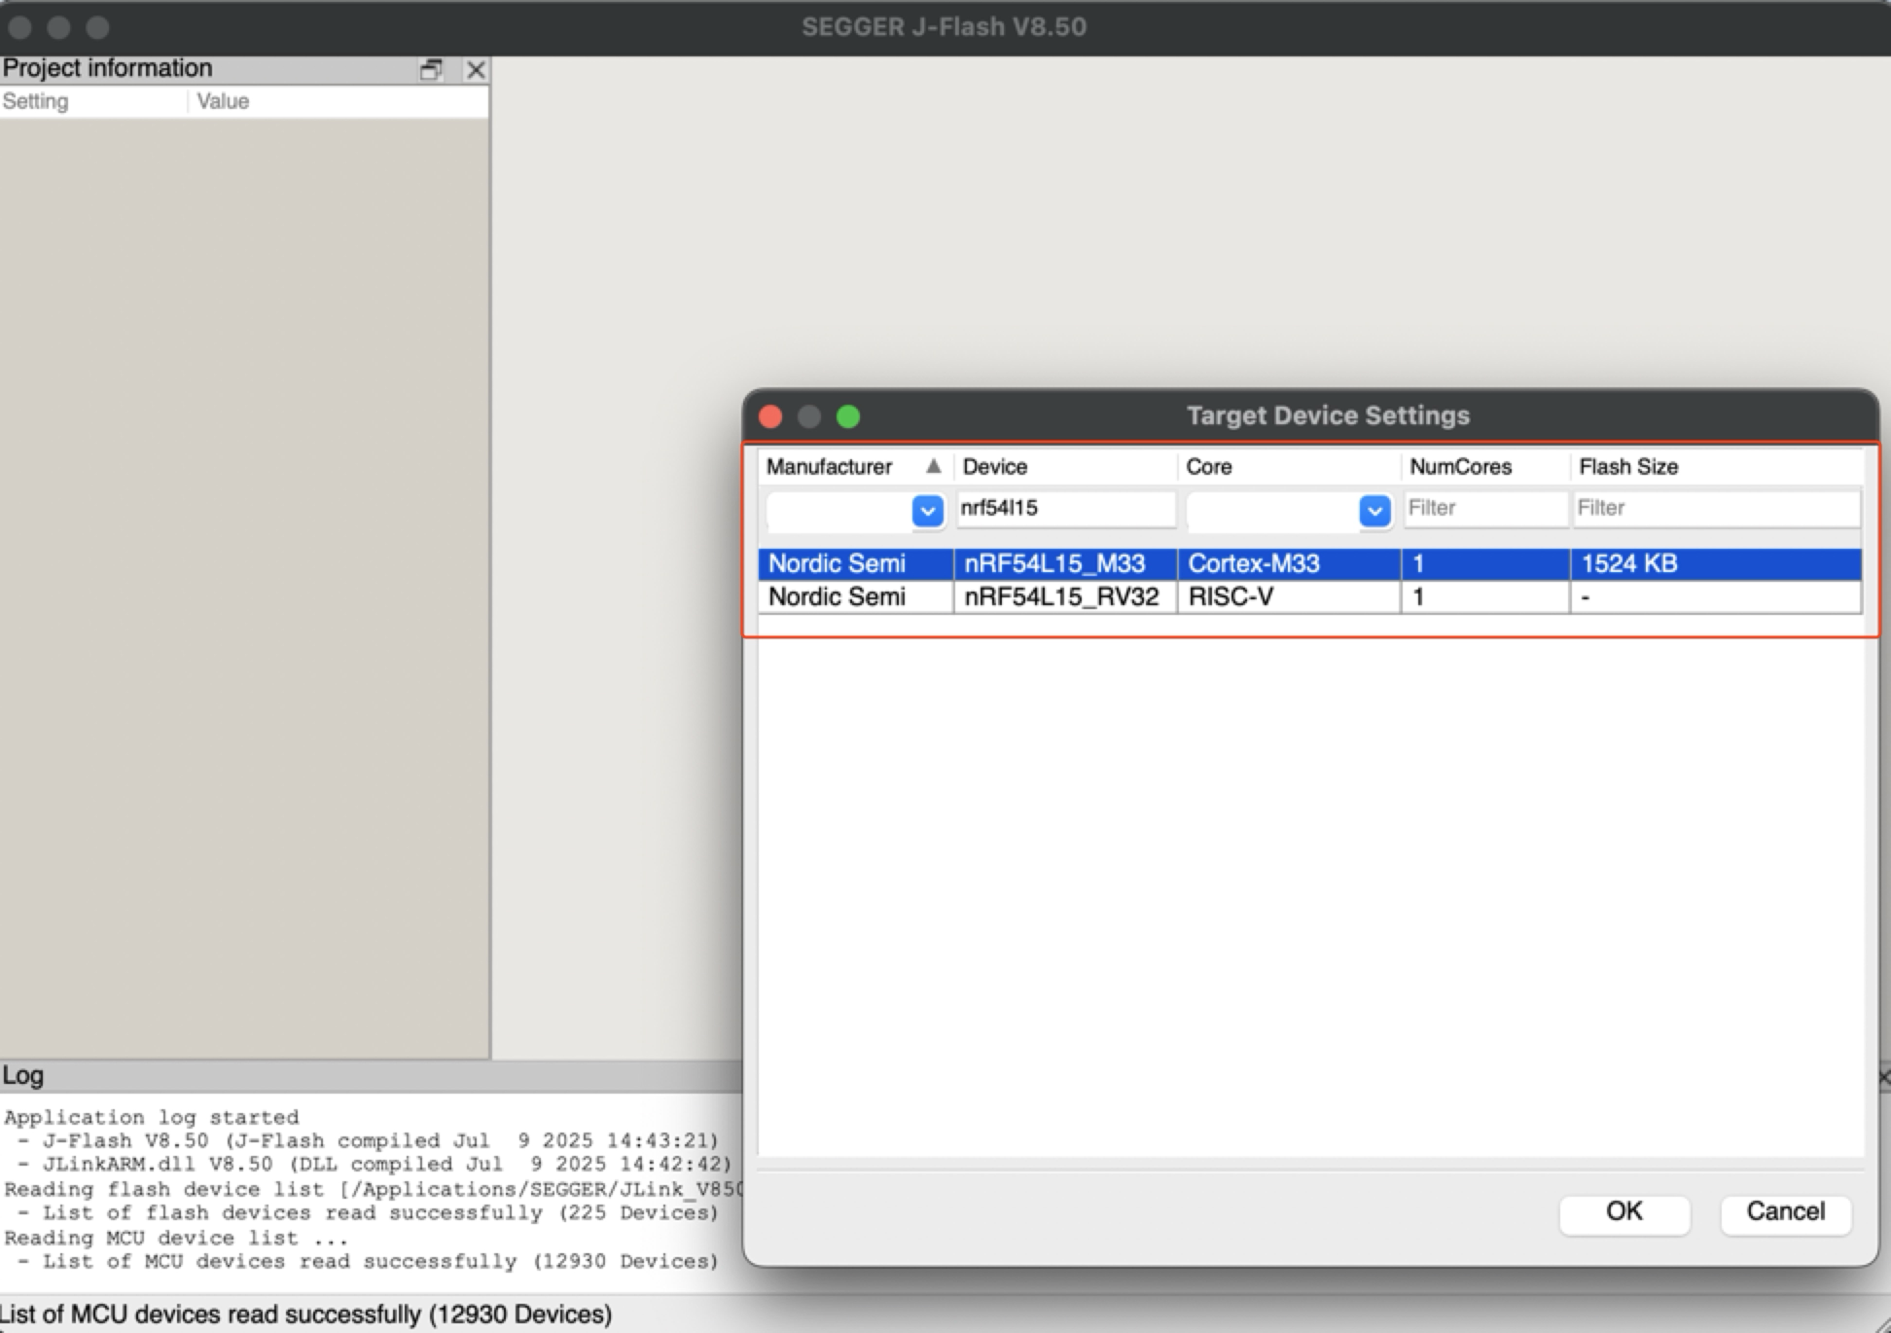1891x1333 pixels.
Task: Click the Setting column header in Project information
Action: 93,102
